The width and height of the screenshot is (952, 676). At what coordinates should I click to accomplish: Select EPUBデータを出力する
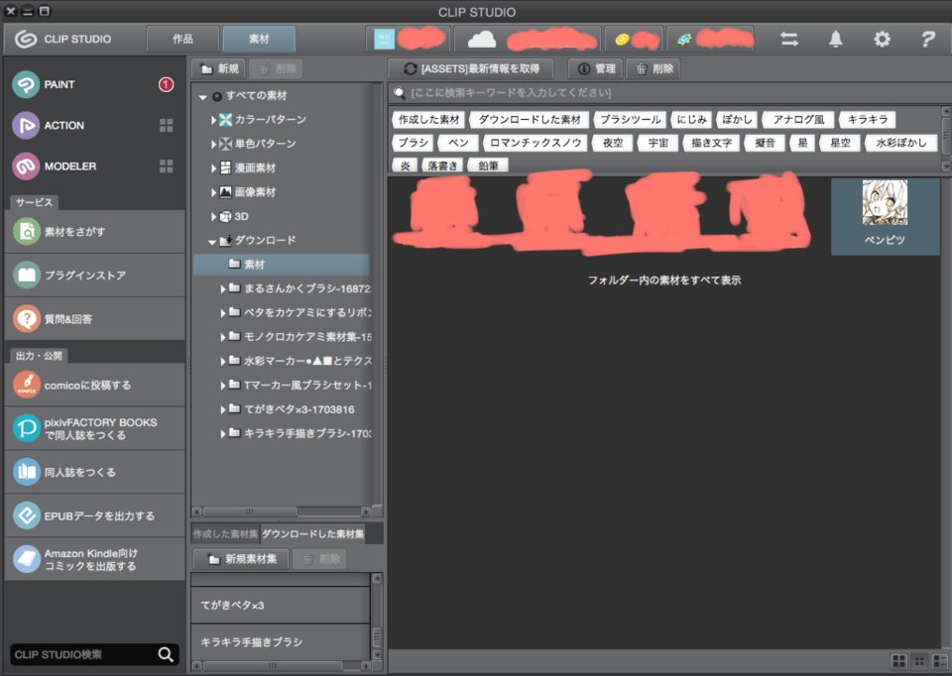coord(94,515)
